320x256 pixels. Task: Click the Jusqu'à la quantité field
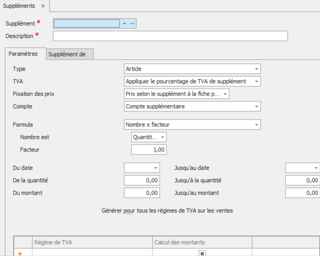[303, 180]
